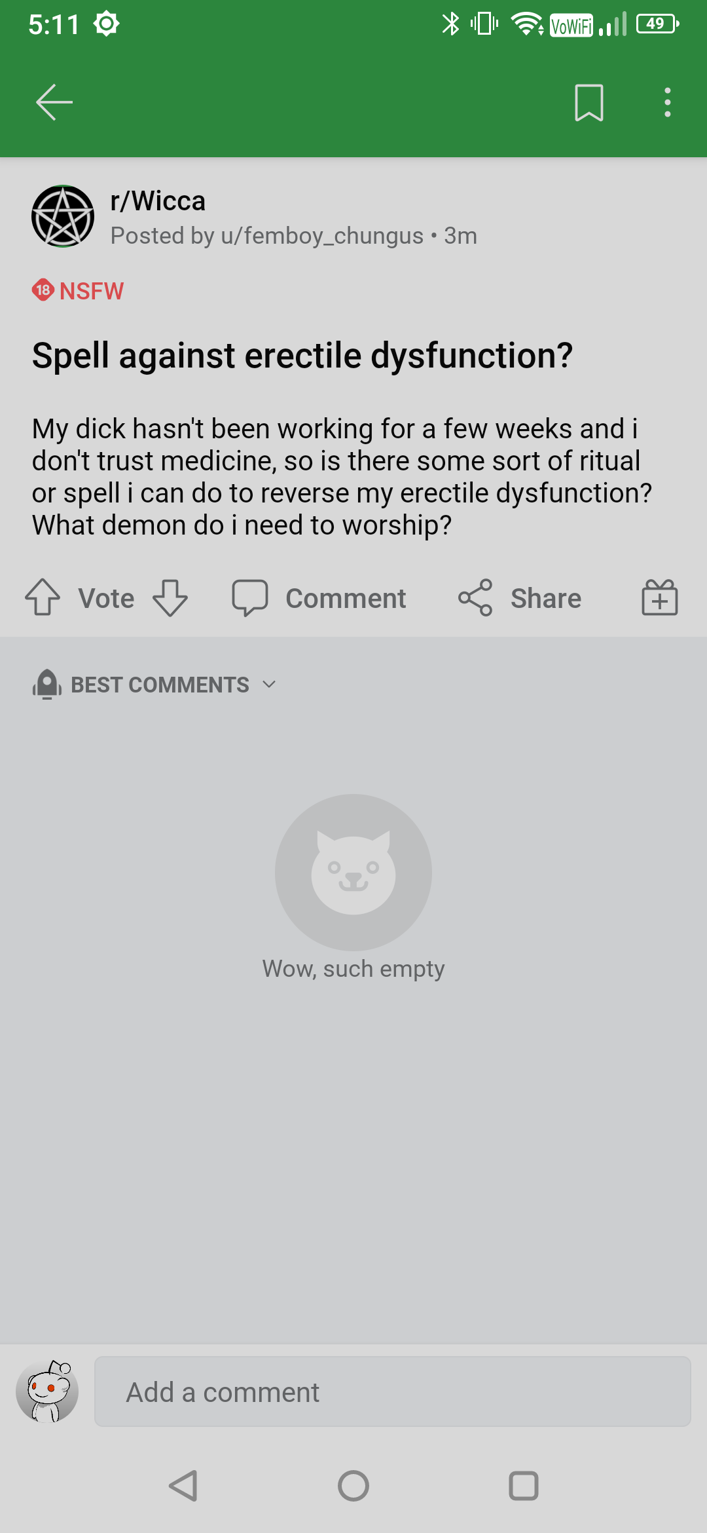The height and width of the screenshot is (1533, 707).
Task: Open recent apps square button
Action: tap(524, 1486)
